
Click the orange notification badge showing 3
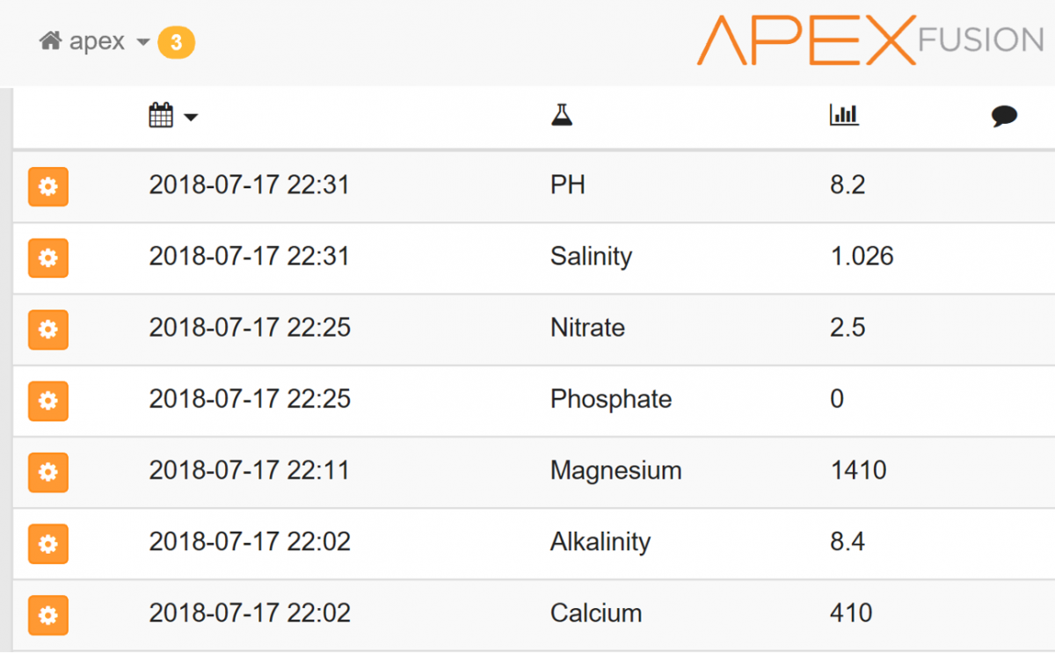(176, 42)
